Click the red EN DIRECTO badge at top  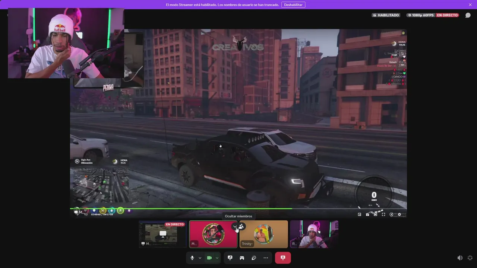click(x=447, y=15)
